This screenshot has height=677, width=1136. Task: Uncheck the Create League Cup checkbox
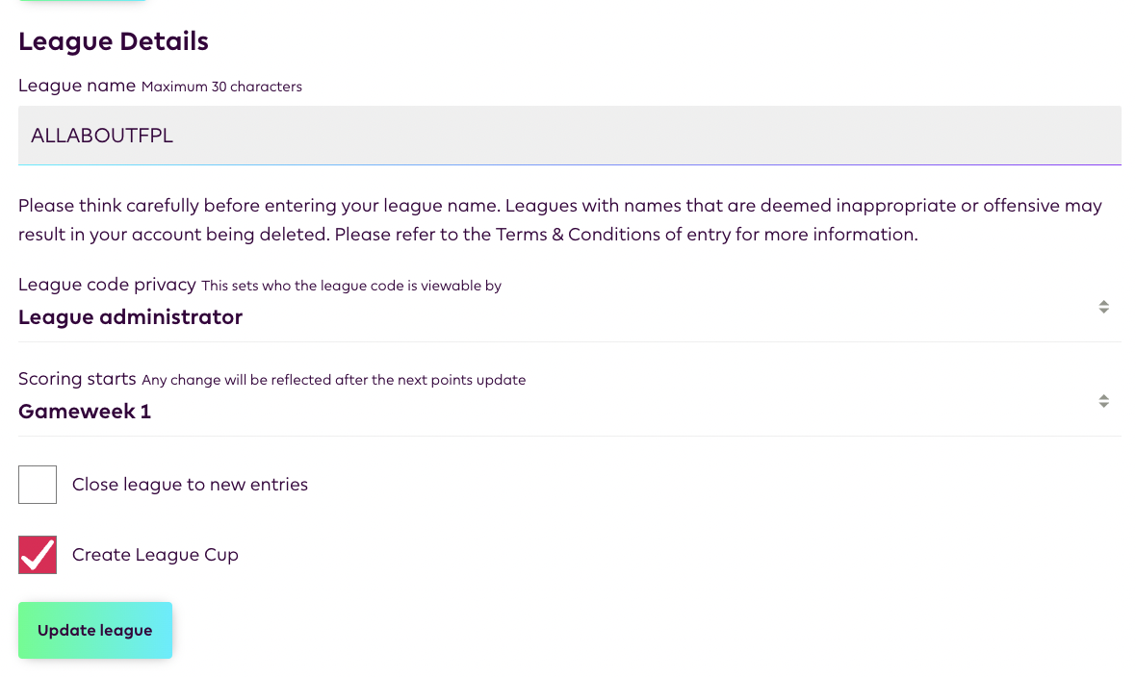[x=38, y=555]
